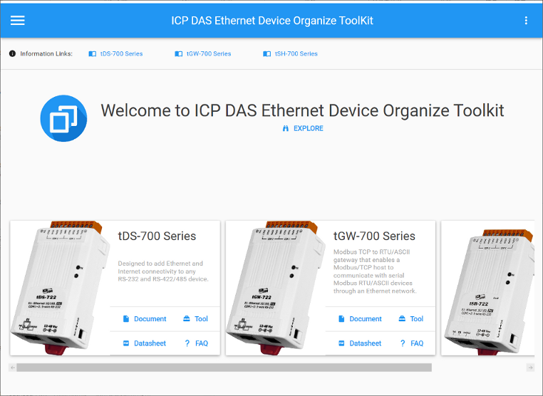
Task: Click the tDS-700 Series description text
Action: click(163, 271)
